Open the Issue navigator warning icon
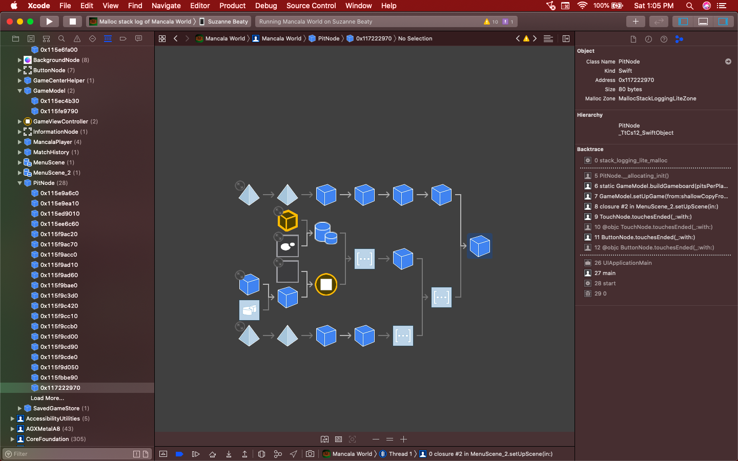 (x=77, y=38)
